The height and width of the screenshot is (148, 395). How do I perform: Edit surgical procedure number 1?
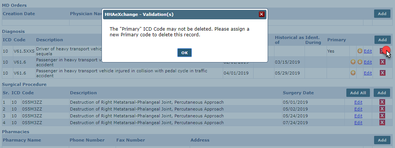point(358,102)
